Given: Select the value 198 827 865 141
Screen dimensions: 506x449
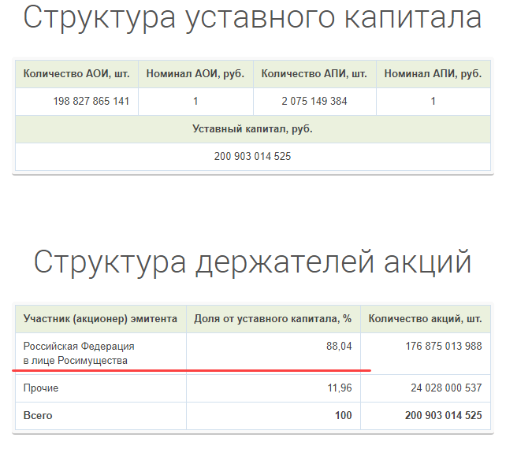Looking at the screenshot, I should pyautogui.click(x=91, y=102).
